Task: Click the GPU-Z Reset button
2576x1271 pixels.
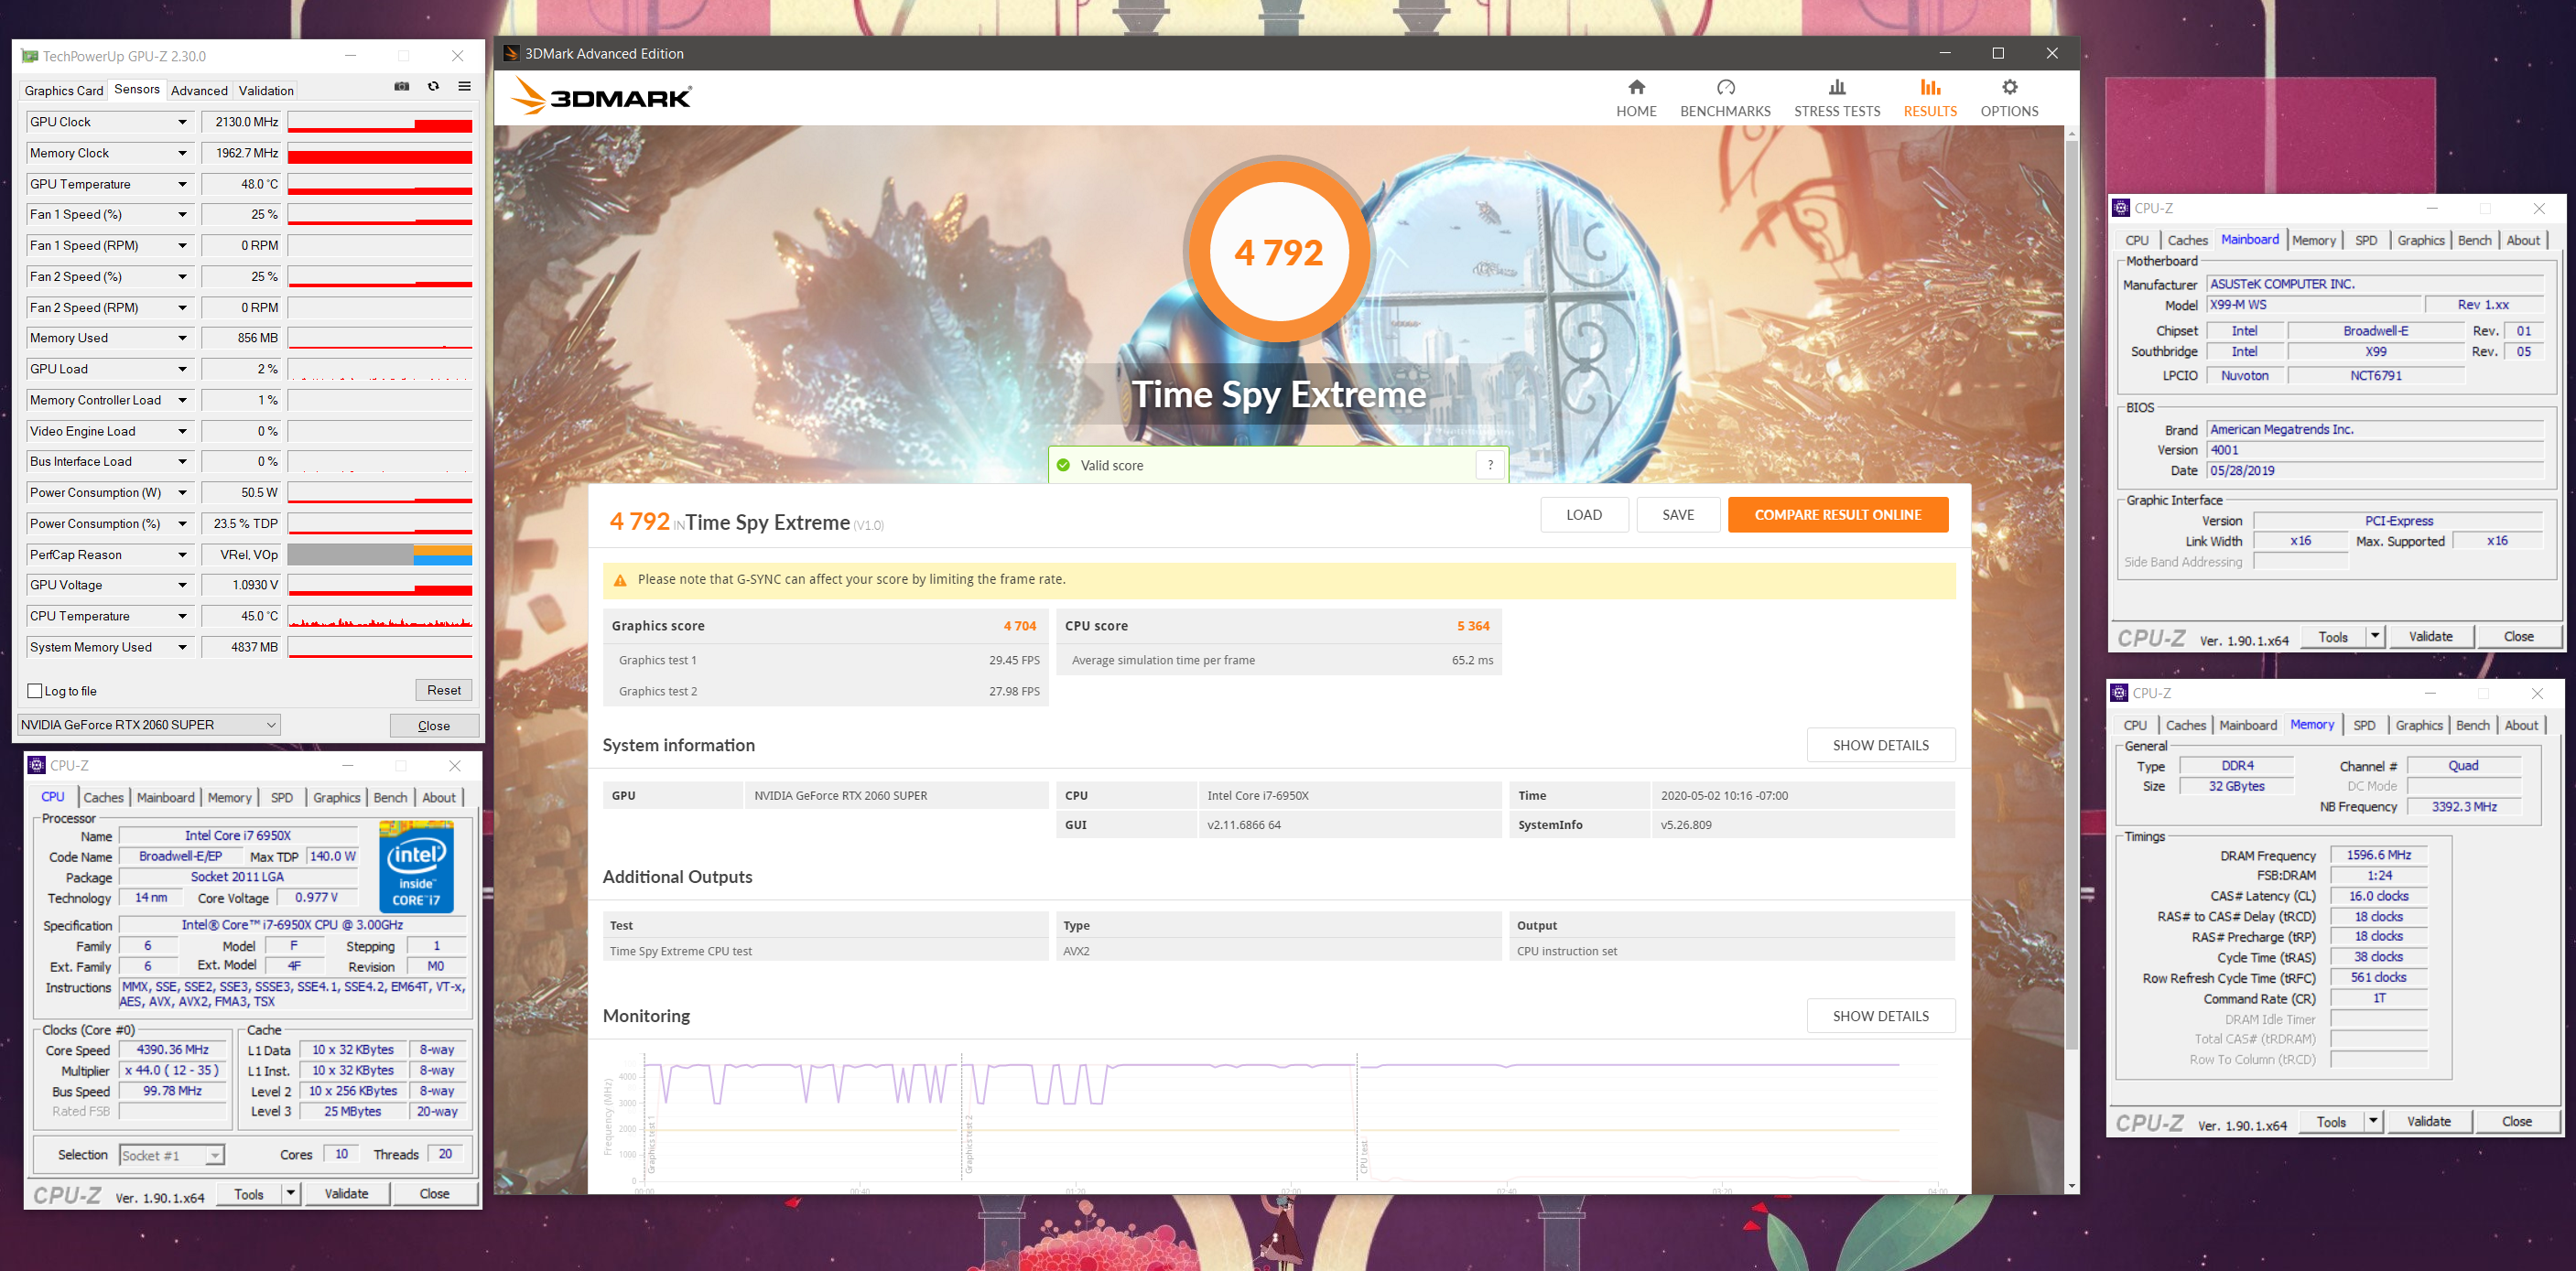Action: tap(444, 689)
